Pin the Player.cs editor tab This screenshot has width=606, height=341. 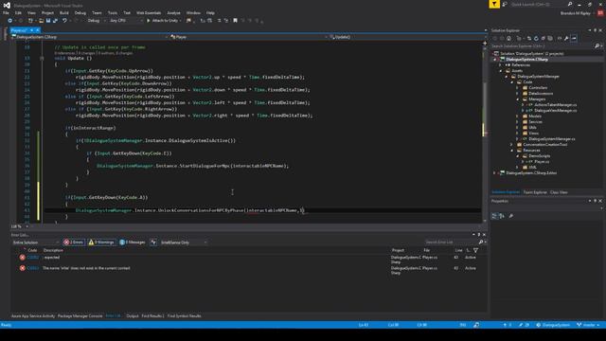click(31, 30)
